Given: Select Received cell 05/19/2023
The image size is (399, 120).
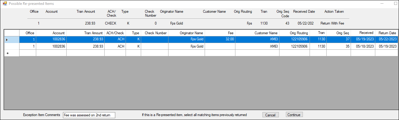Looking at the screenshot, I should (x=363, y=40).
